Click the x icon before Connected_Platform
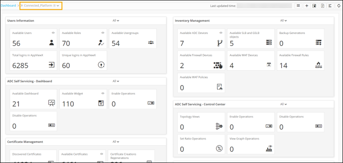Viewport: 343px width, 163px height. pyautogui.click(x=22, y=6)
